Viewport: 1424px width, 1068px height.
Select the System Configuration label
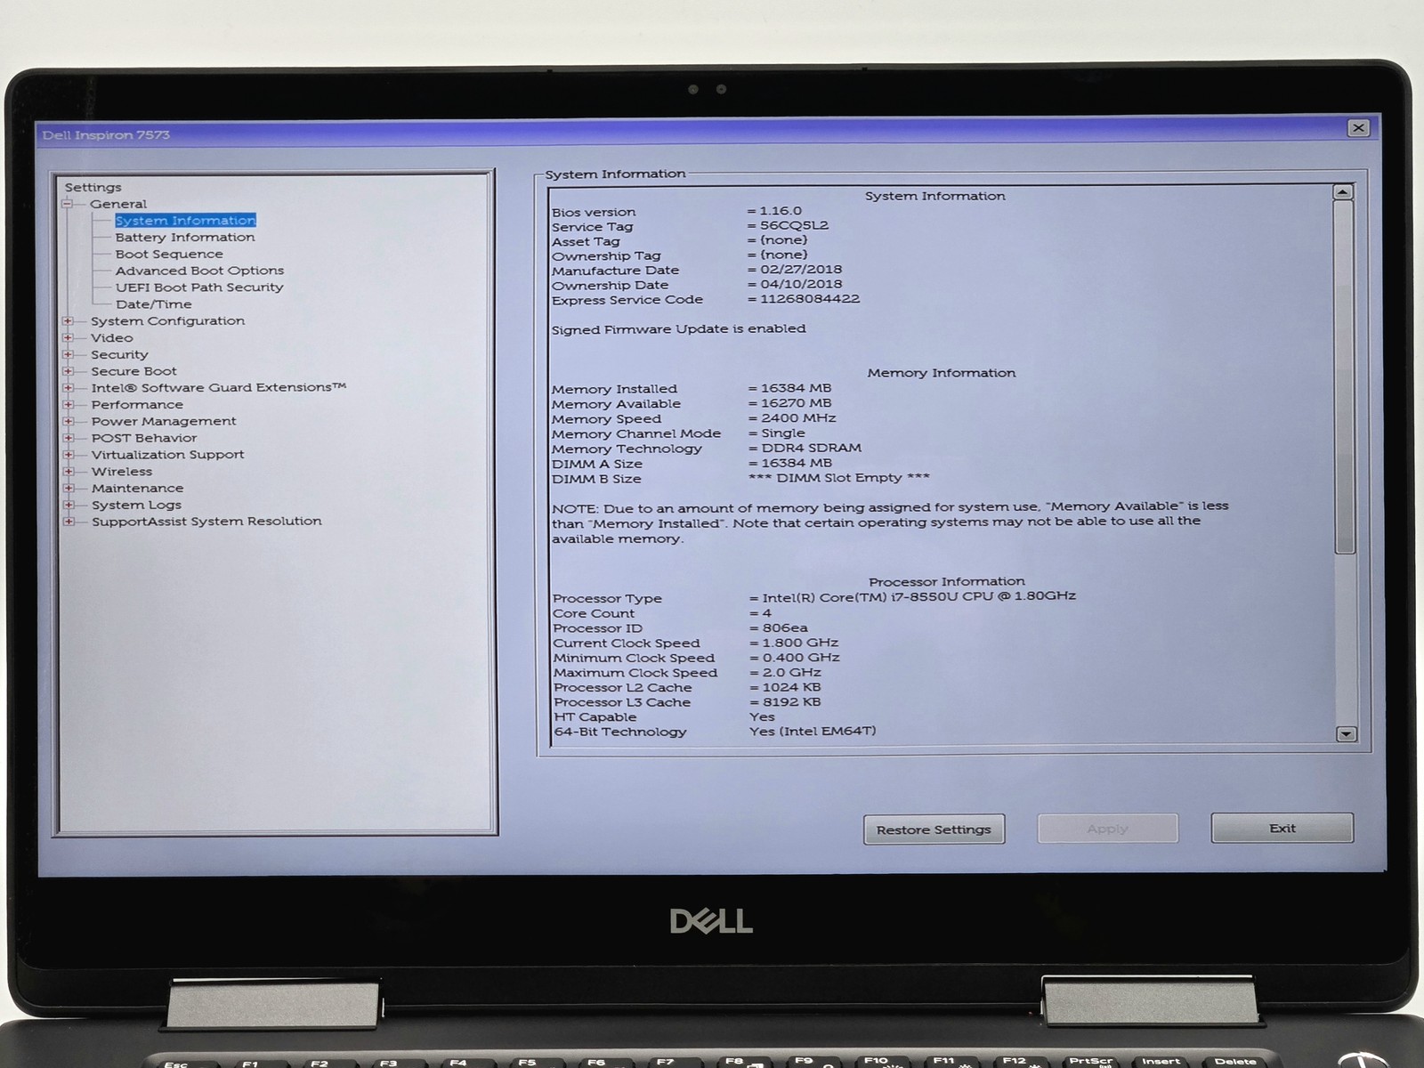click(167, 321)
